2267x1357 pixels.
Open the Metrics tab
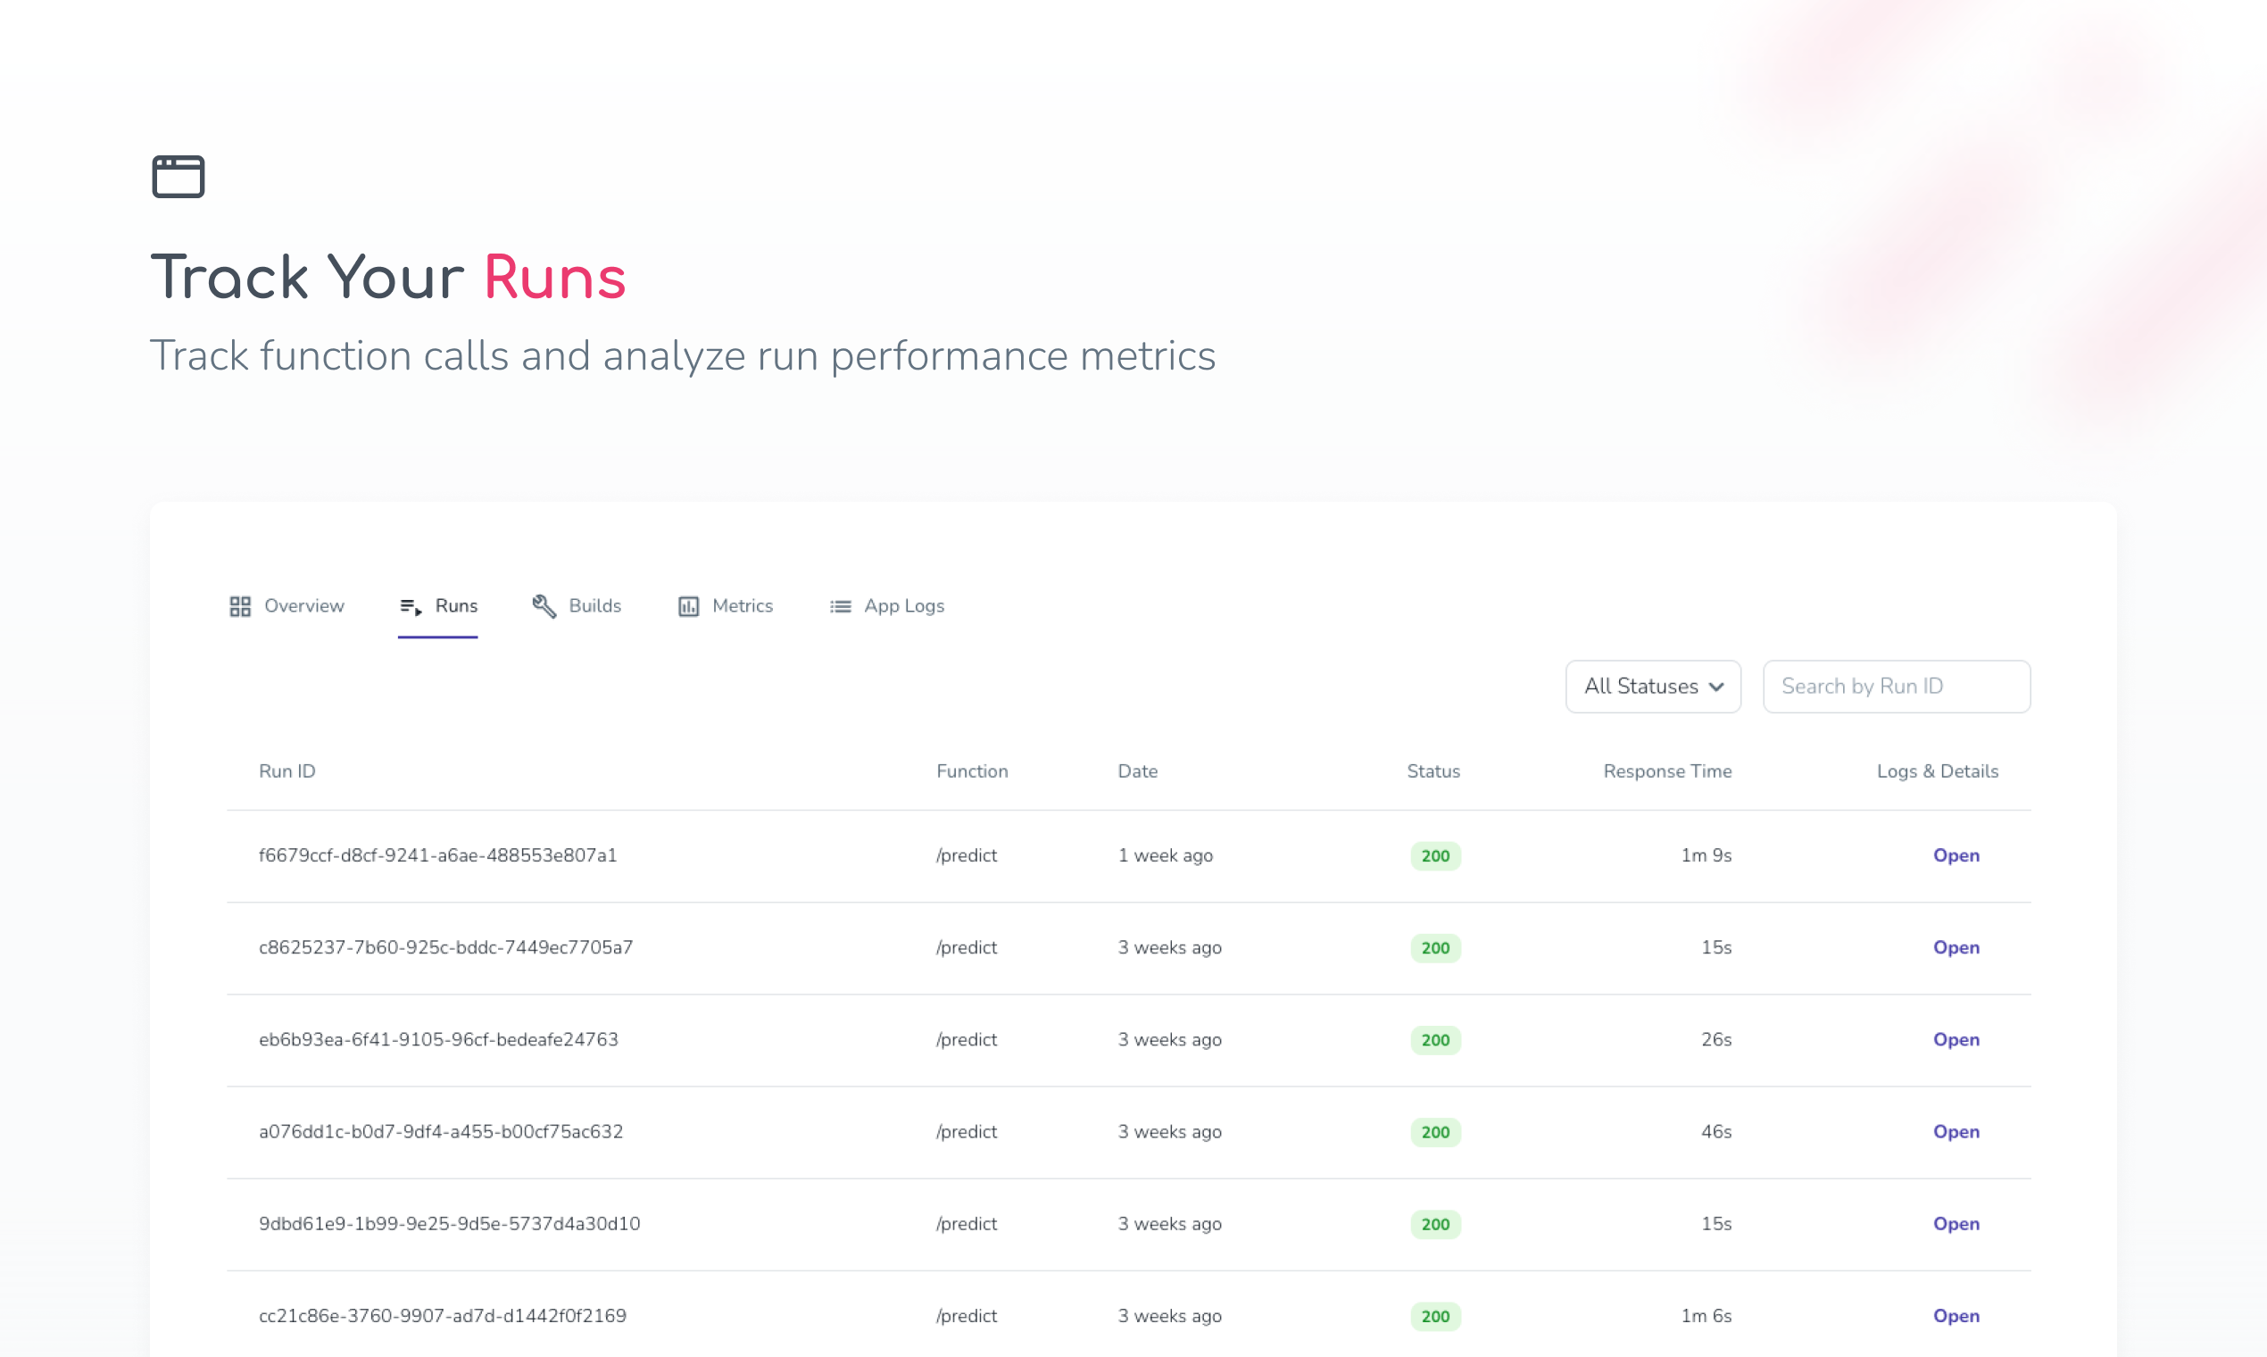click(x=742, y=606)
